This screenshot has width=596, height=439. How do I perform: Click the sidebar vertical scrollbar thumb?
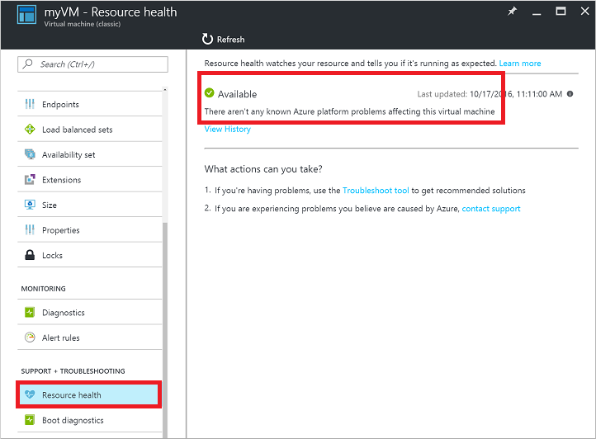(165, 328)
